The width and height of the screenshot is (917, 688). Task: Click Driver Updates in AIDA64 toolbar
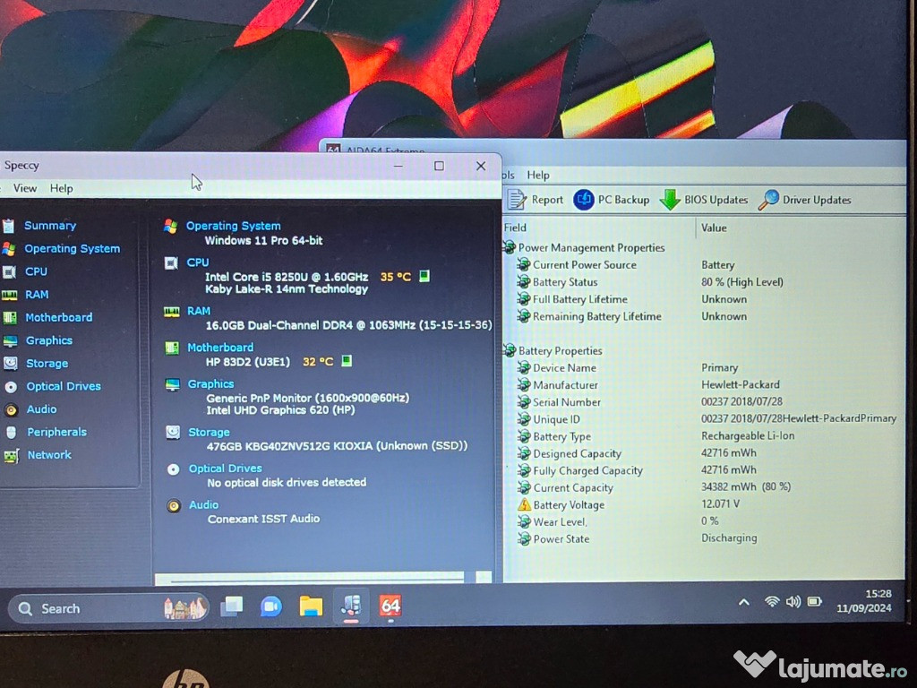805,200
